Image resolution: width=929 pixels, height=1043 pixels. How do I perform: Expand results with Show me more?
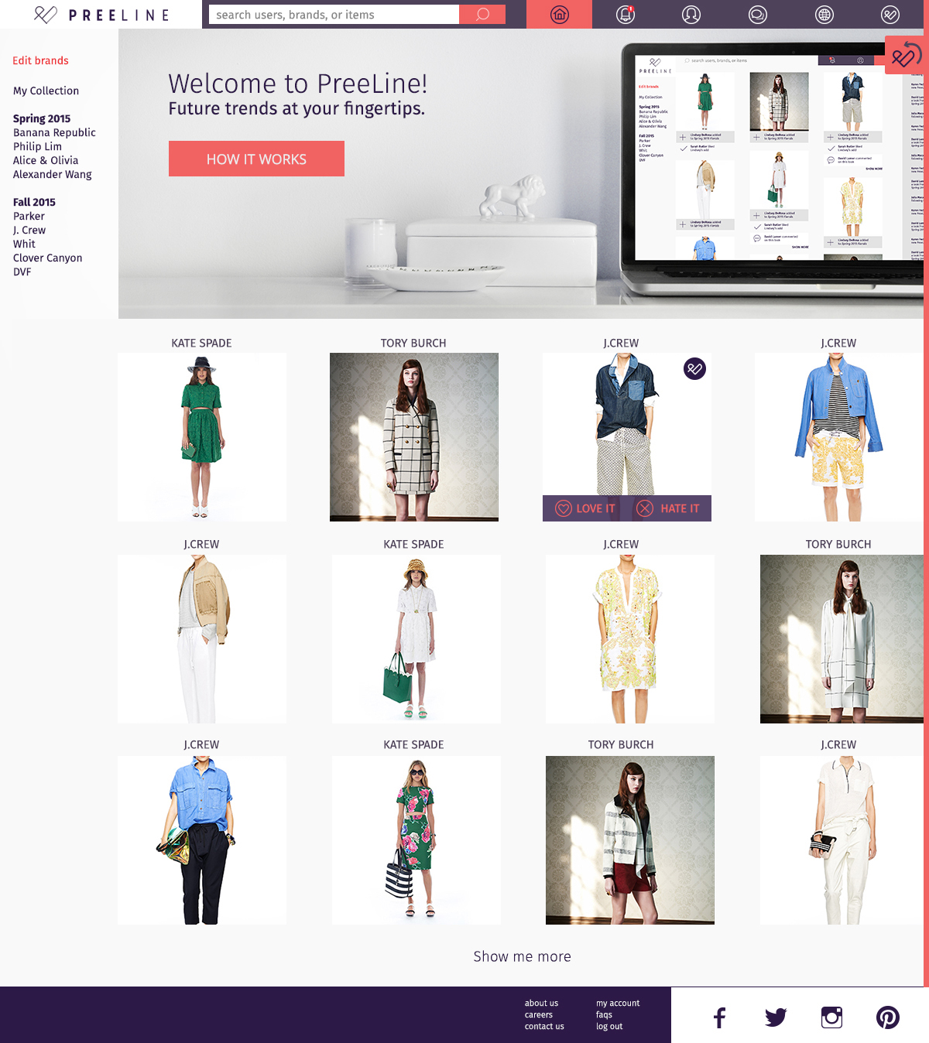coord(522,956)
